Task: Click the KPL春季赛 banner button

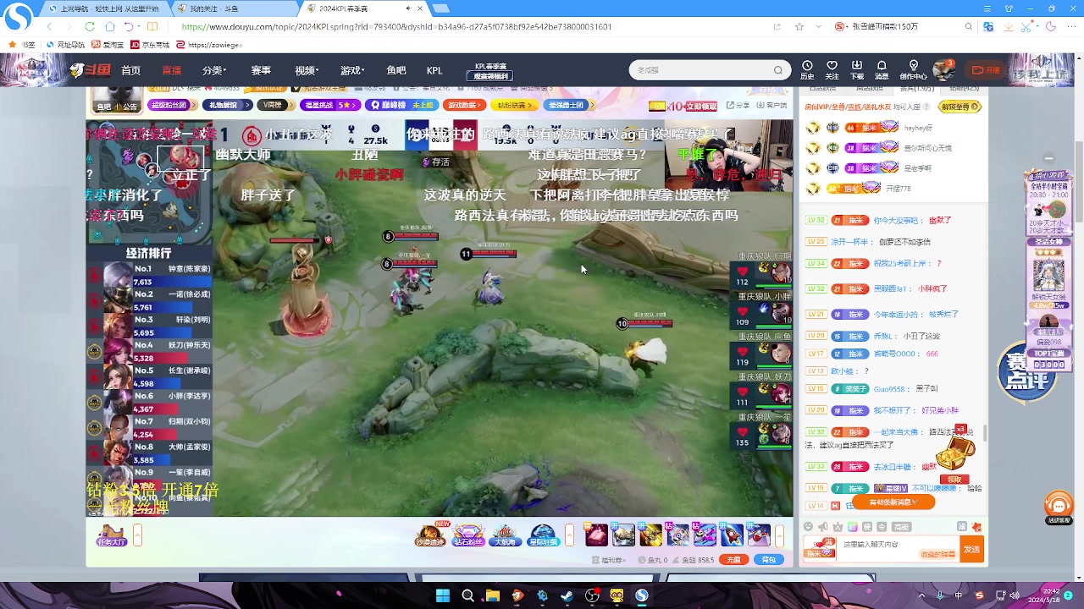Action: point(490,71)
